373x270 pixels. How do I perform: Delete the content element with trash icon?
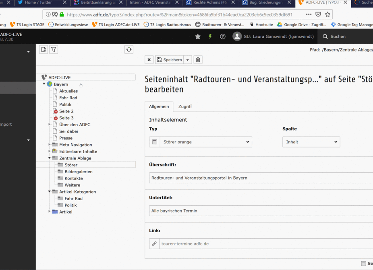[198, 59]
